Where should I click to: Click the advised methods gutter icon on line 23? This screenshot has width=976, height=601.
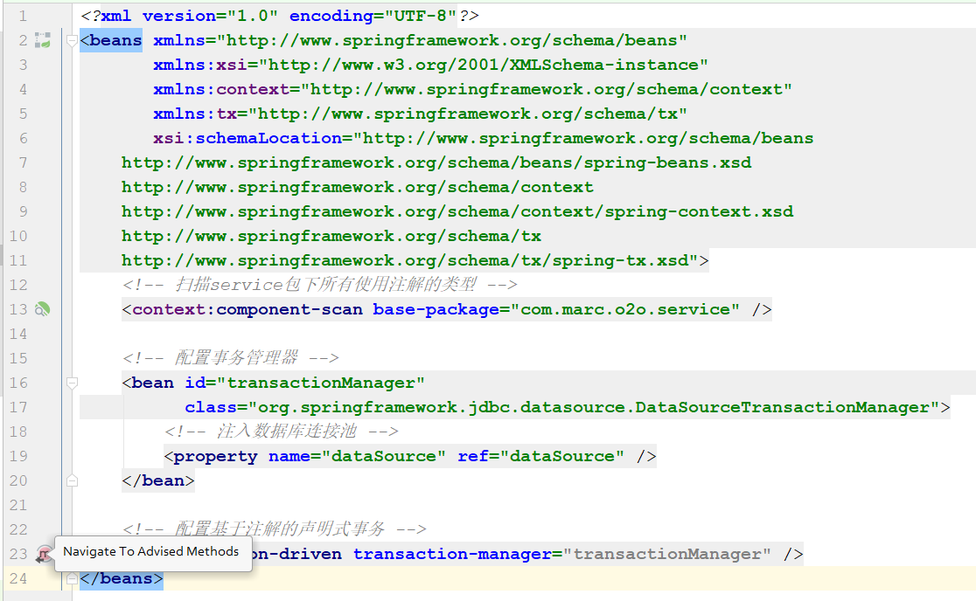pyautogui.click(x=44, y=554)
